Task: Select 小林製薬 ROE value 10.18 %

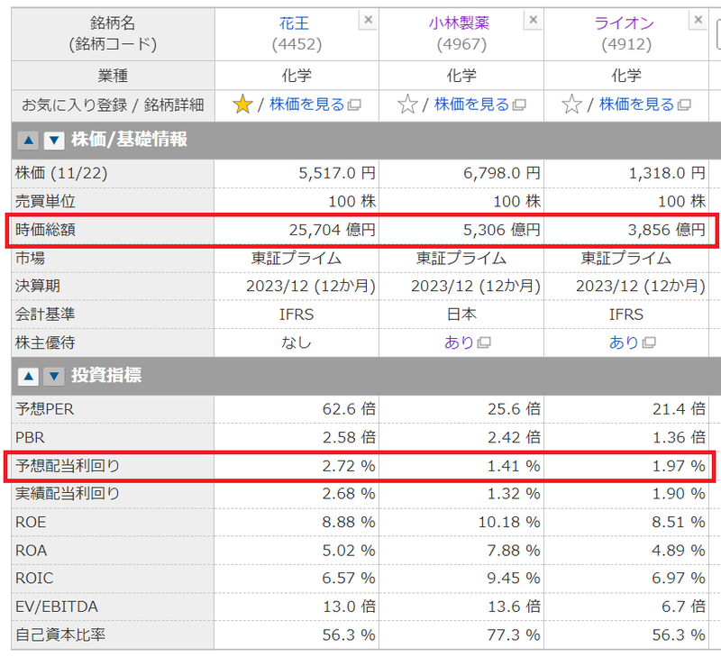Action: pos(509,523)
